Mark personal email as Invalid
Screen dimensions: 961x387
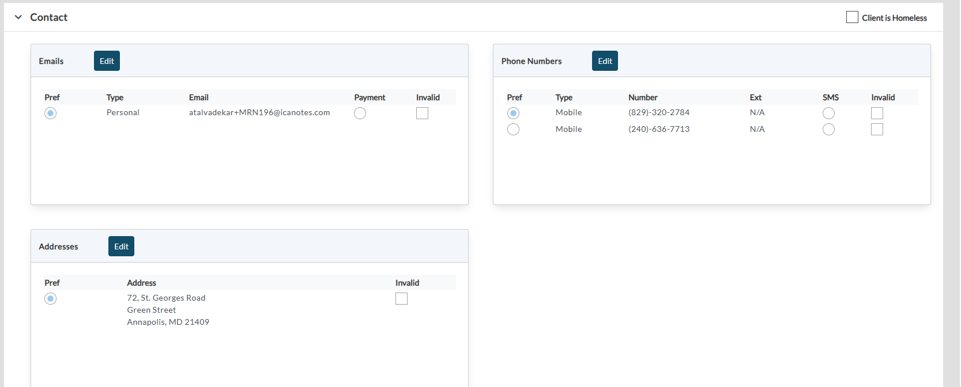click(x=422, y=113)
